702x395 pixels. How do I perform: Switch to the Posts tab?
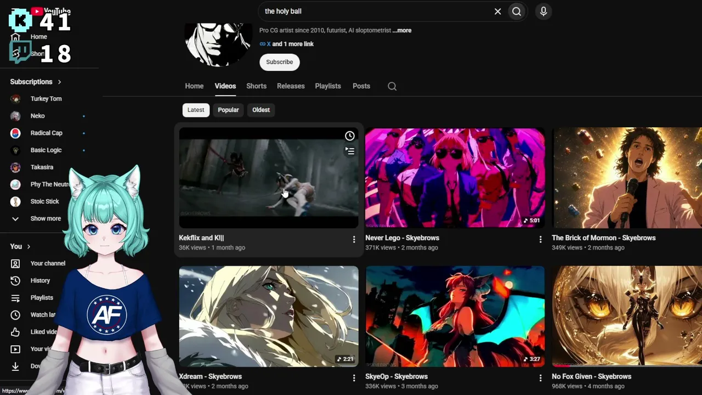[361, 86]
